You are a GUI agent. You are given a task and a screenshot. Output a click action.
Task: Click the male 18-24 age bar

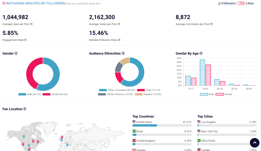tap(202, 73)
